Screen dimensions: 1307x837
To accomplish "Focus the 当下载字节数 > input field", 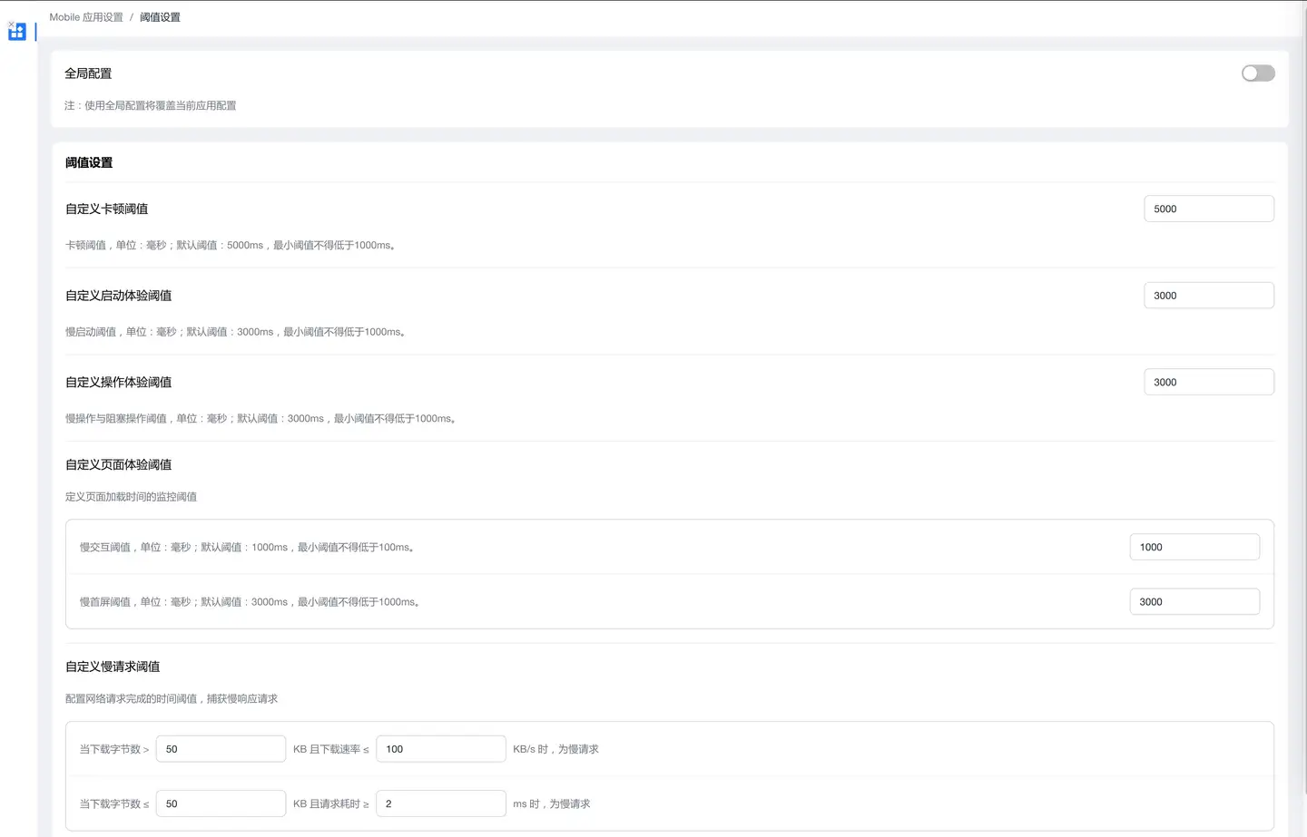I will click(221, 749).
